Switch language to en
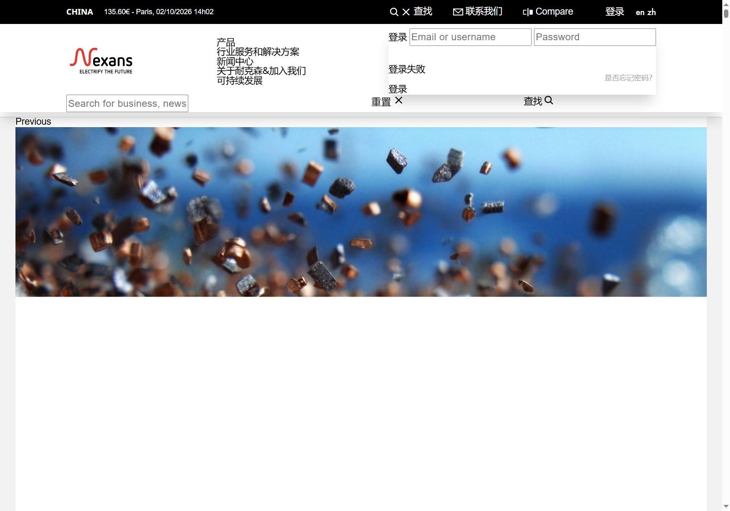The width and height of the screenshot is (730, 511). [640, 13]
